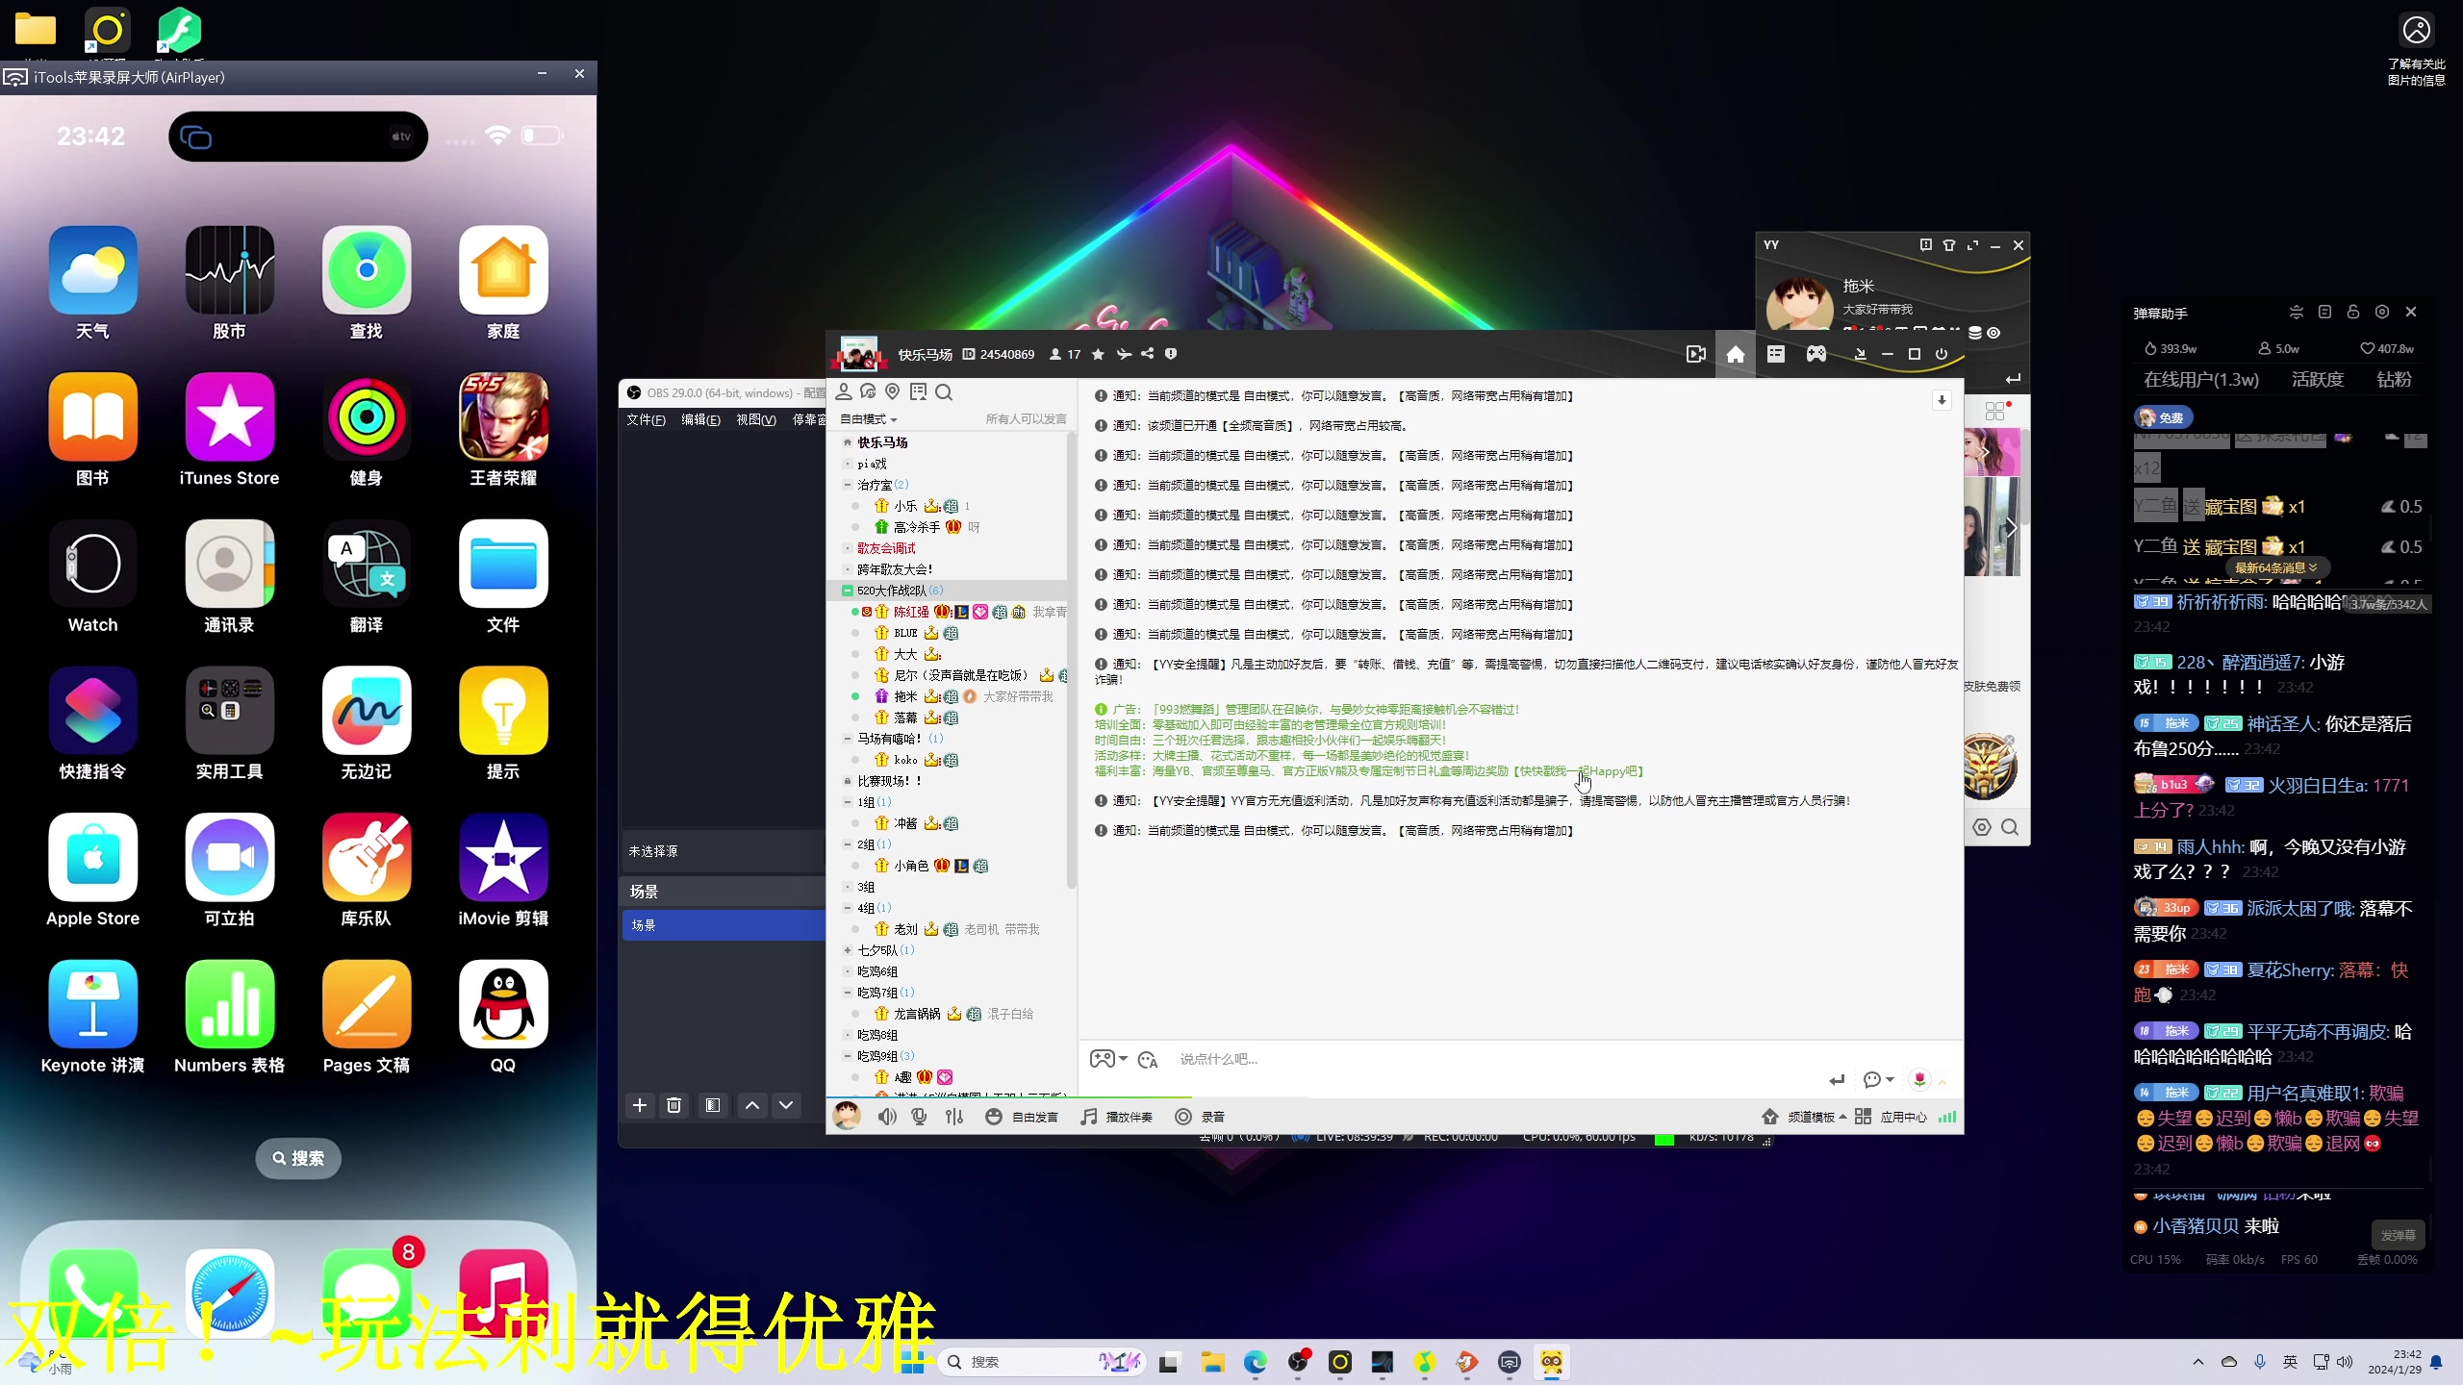Screen dimensions: 2463x1385
Task: Open the chat bubble dropdown near send
Action: 1878,1079
